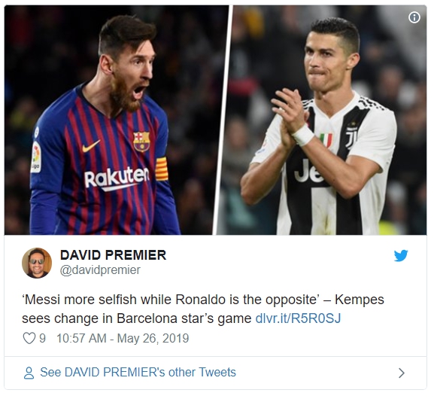Open the @davidpremier handle
The height and width of the screenshot is (399, 434).
pyautogui.click(x=100, y=270)
